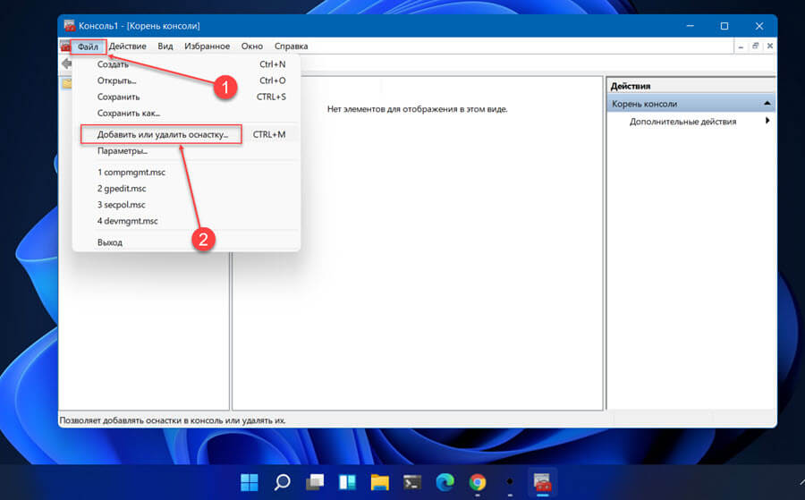Click the MMC console icon in menu bar
Screen dimensions: 805x500
pyautogui.click(x=64, y=47)
